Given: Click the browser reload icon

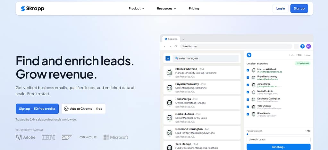Looking at the screenshot, I should point(176,46).
